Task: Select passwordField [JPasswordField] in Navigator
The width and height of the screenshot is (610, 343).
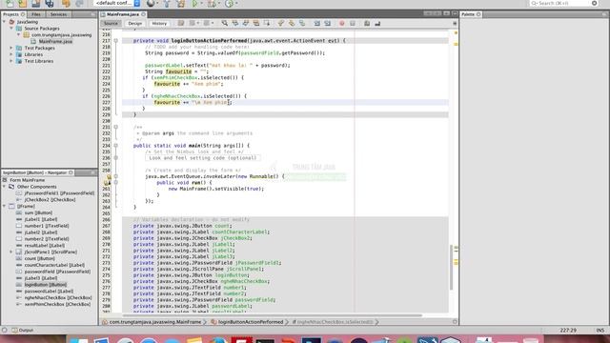Action: [53, 272]
